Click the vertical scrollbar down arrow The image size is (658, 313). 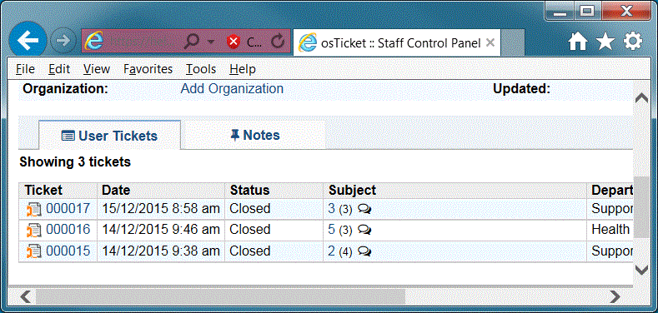641,271
